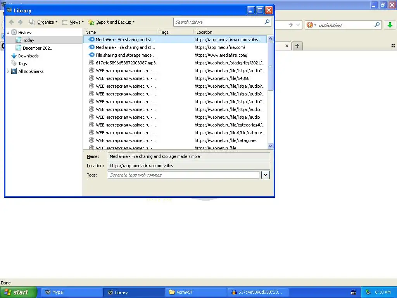Select Today under History
This screenshot has width=397, height=298.
(28, 40)
